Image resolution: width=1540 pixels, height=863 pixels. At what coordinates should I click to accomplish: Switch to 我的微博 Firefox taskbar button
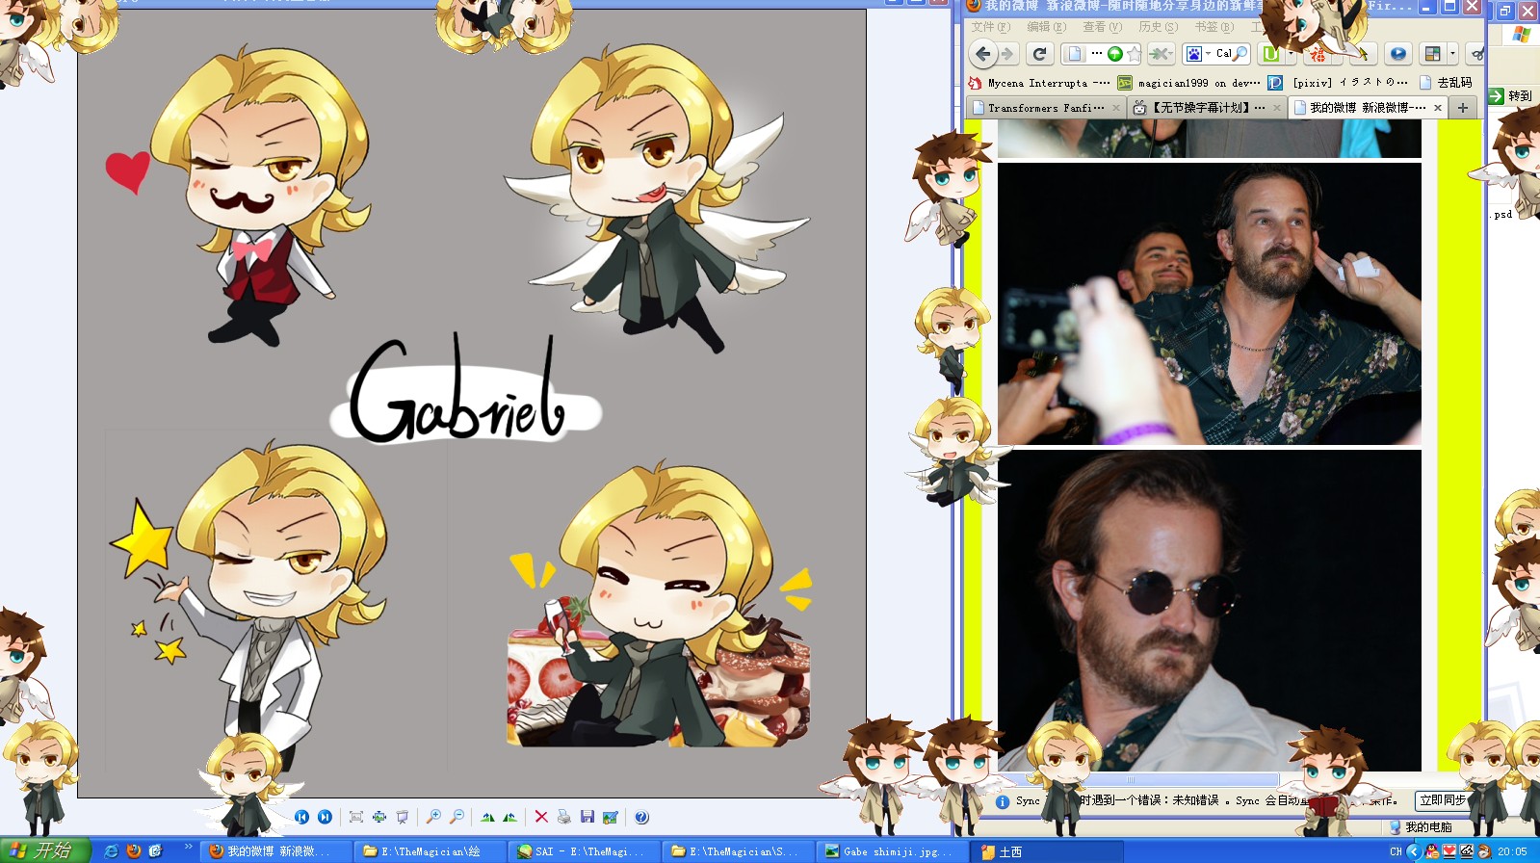coord(274,851)
